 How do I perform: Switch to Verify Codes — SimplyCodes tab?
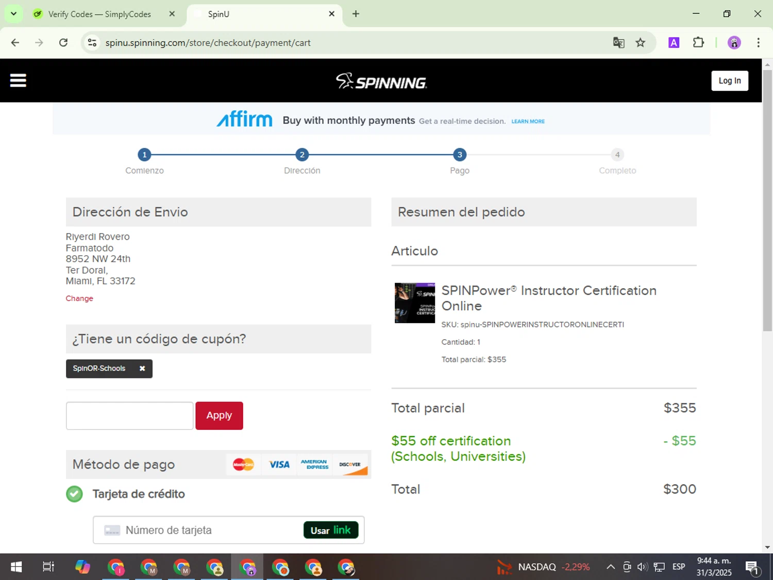click(x=99, y=14)
